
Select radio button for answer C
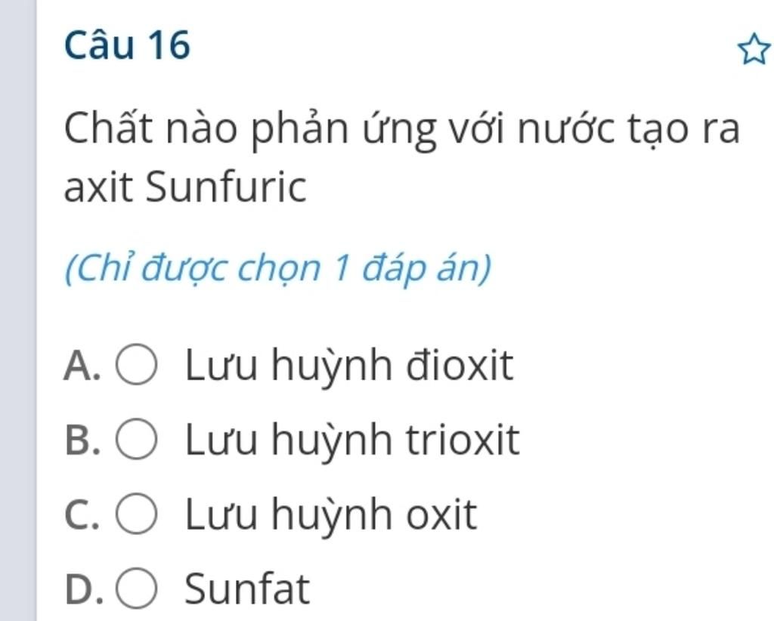coord(137,514)
